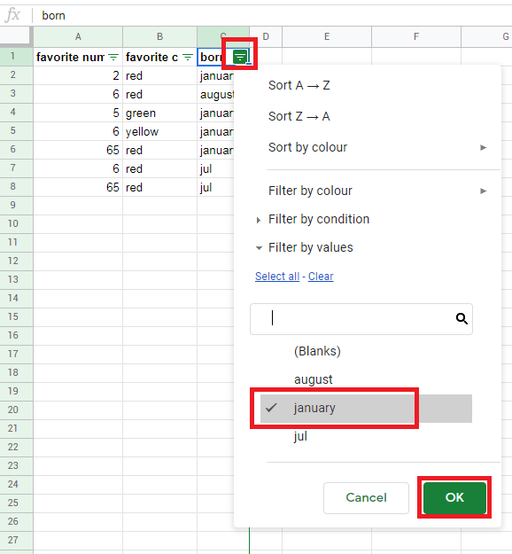
Task: Click the Select all link
Action: [277, 277]
